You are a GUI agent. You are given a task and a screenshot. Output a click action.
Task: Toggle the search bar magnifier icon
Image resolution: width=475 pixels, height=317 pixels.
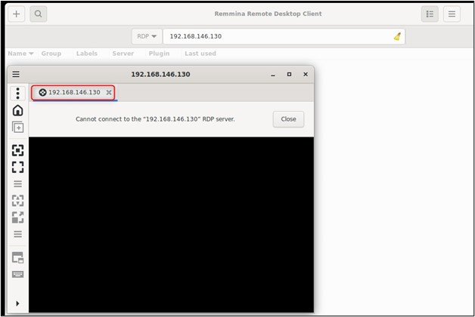38,14
